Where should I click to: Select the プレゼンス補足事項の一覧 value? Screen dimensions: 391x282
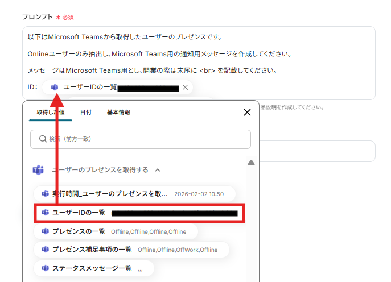pyautogui.click(x=131, y=250)
